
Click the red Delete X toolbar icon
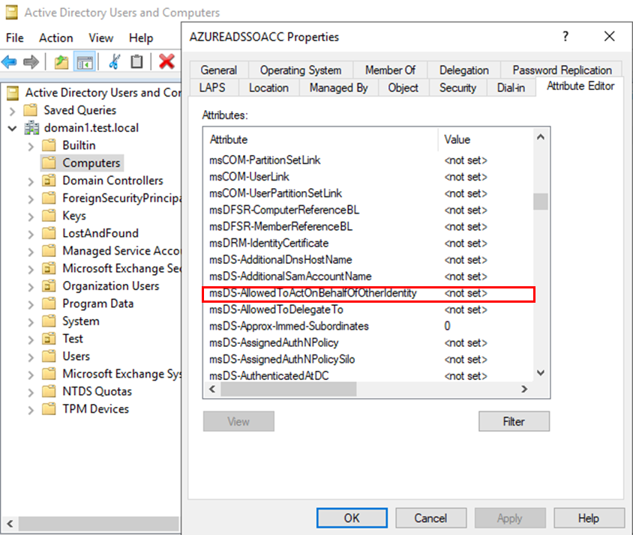pos(166,61)
